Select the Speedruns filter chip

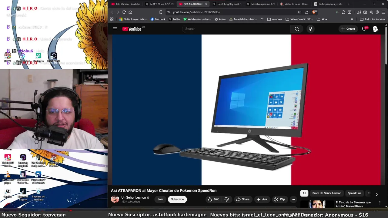pos(354,193)
